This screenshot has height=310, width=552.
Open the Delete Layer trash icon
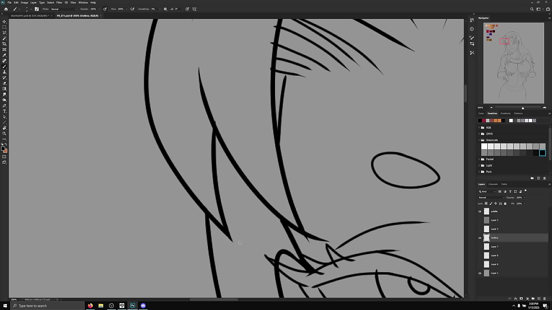point(545,298)
